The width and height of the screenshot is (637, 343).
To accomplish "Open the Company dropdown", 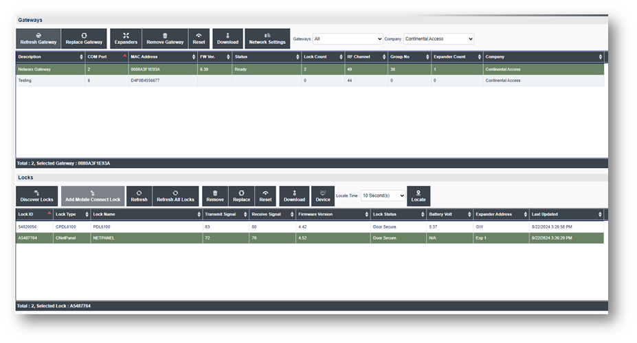I will [x=438, y=39].
